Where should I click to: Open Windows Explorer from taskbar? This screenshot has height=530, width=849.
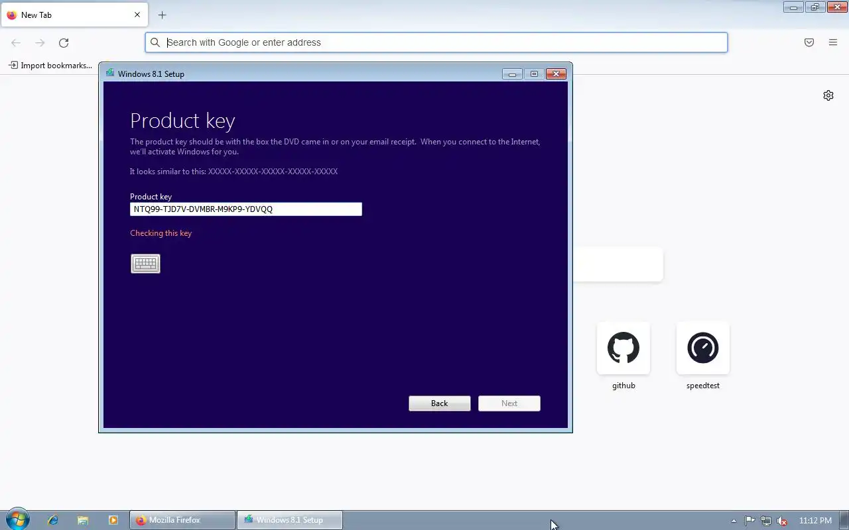(83, 520)
